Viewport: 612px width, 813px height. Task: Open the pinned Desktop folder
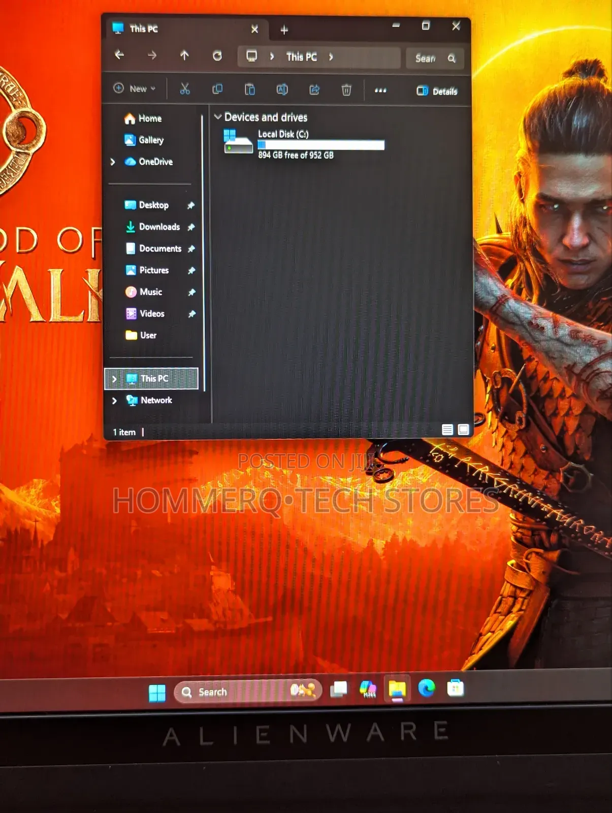click(147, 205)
